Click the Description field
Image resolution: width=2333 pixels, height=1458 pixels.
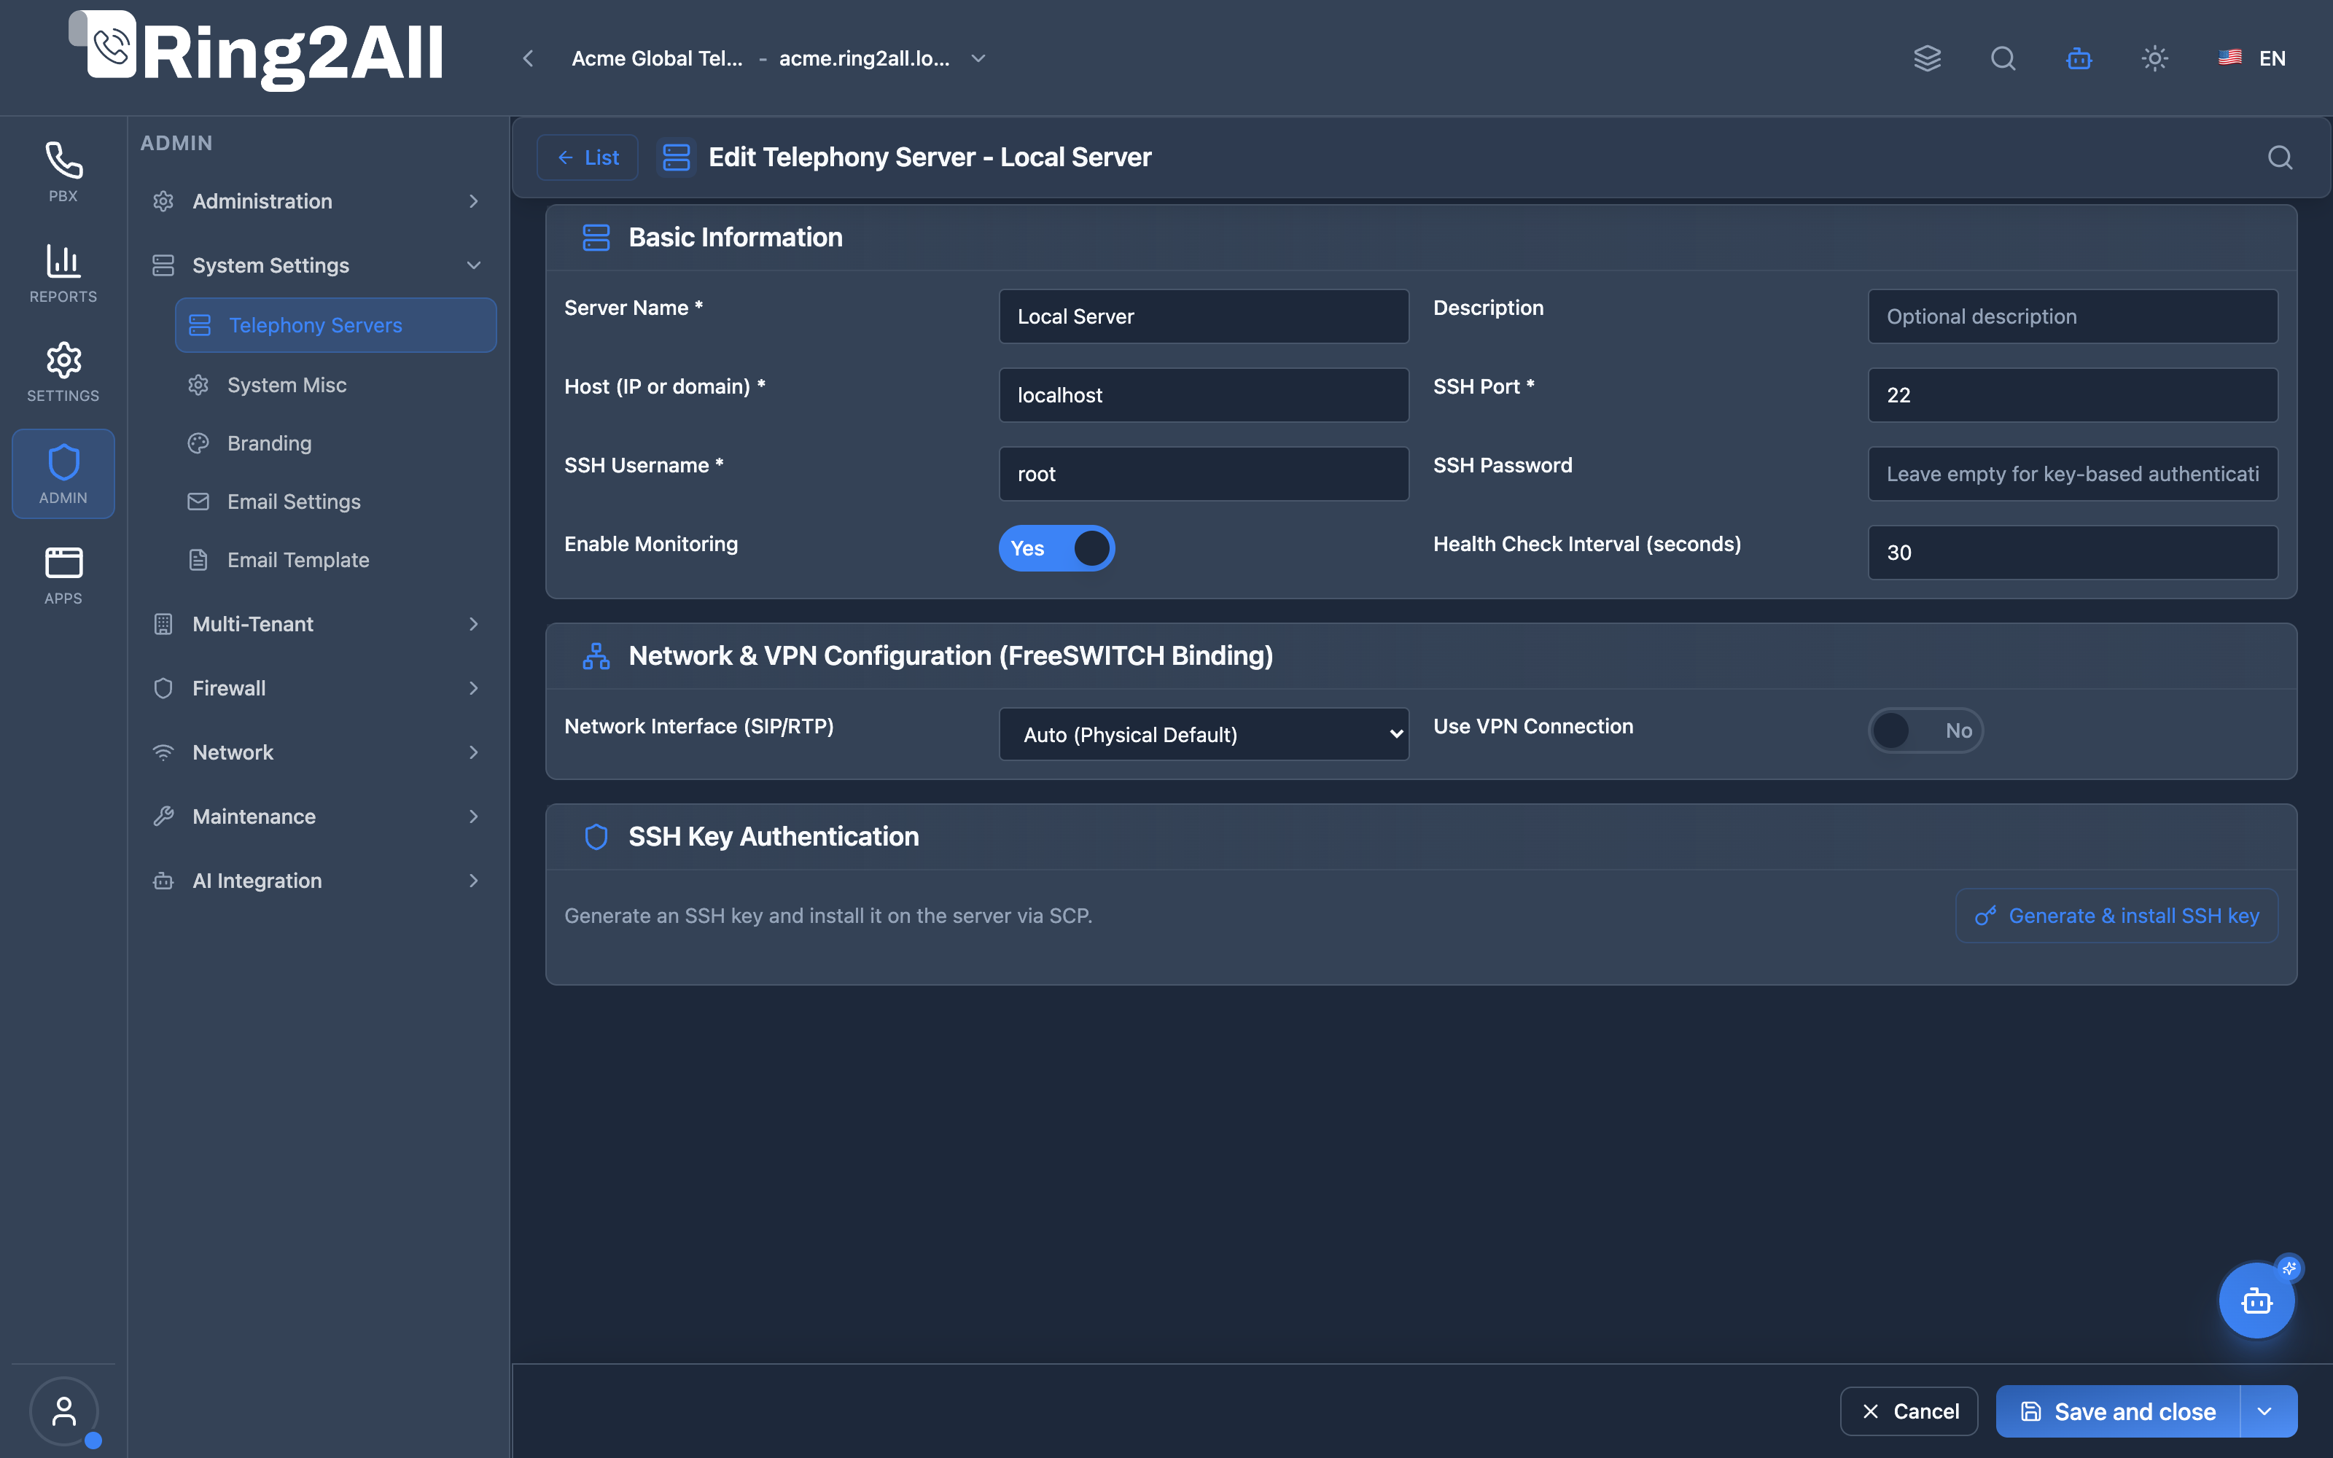(2073, 316)
